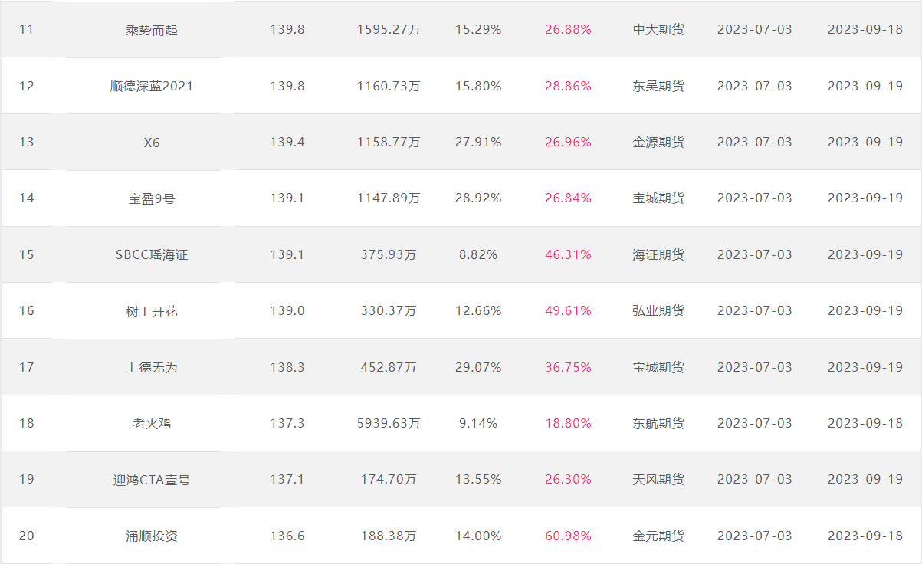Viewport: 922px width, 564px height.
Task: Select rank number 15 cell
Action: click(x=27, y=254)
